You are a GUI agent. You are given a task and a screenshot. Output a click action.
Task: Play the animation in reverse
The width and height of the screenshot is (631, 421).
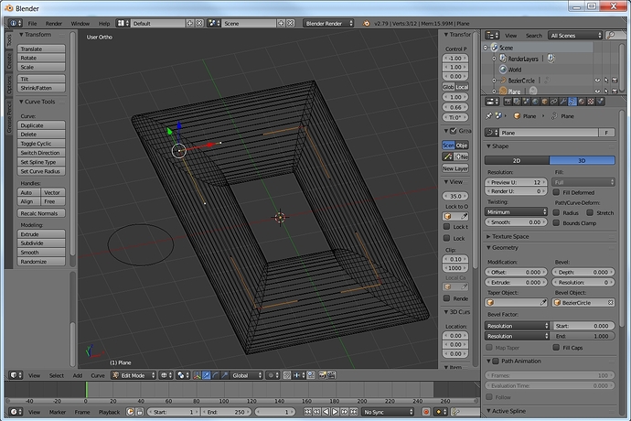click(x=326, y=412)
